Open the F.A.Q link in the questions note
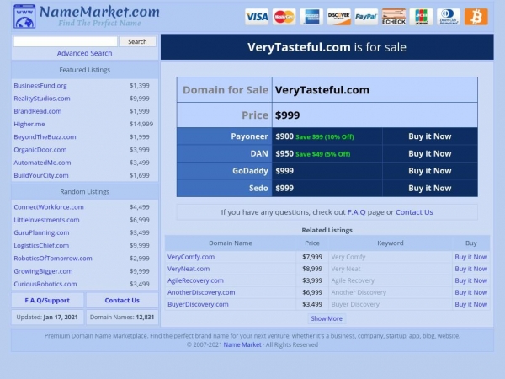 pos(357,212)
